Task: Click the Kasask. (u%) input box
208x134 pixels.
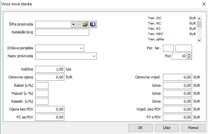Action: (42, 101)
